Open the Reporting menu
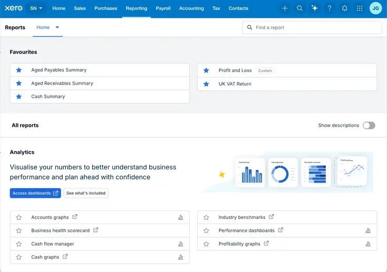 tap(137, 8)
